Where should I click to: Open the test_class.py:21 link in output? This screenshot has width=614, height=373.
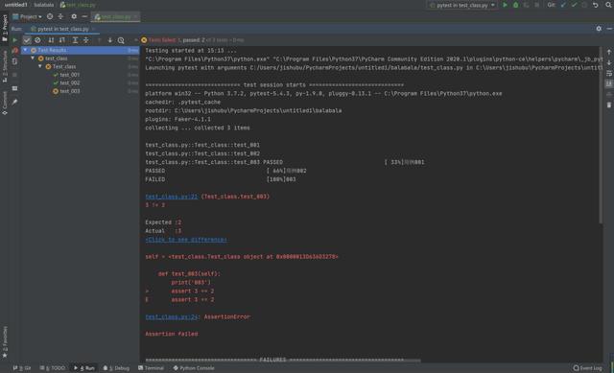[171, 197]
